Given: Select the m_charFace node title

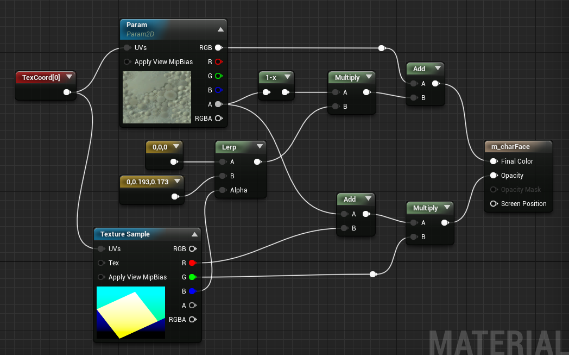Looking at the screenshot, I should pyautogui.click(x=510, y=147).
